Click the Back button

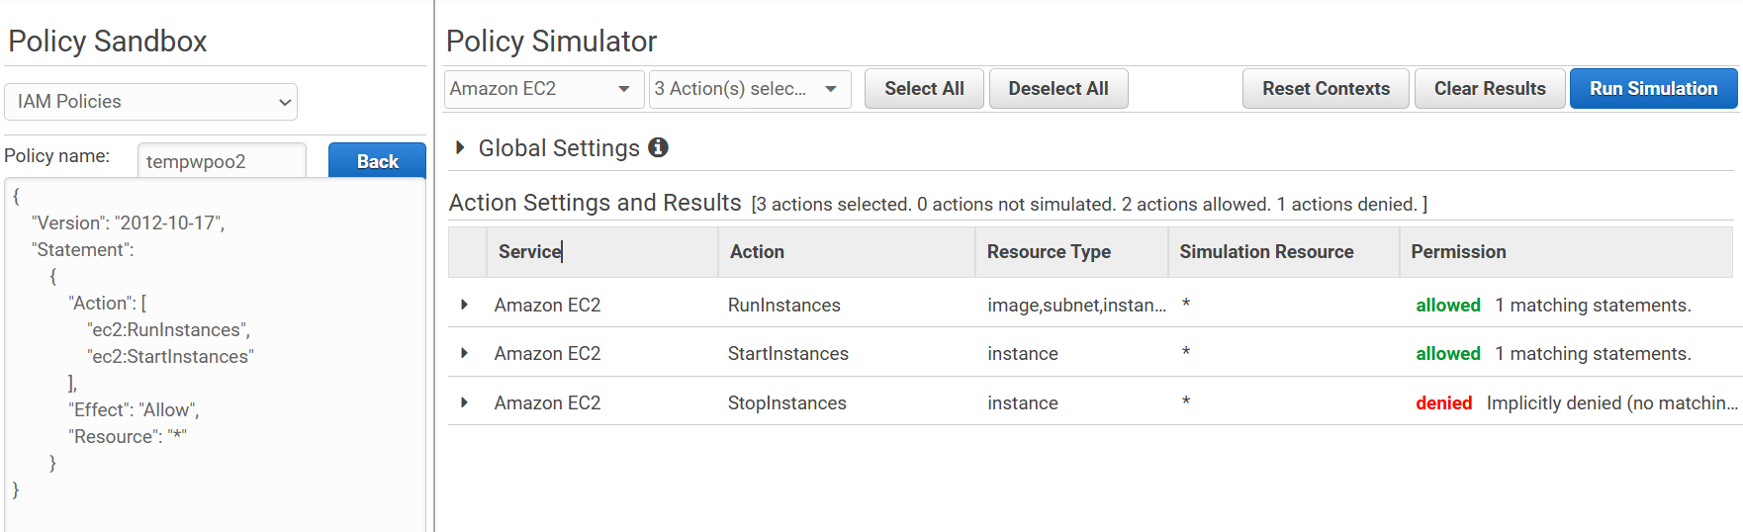pyautogui.click(x=377, y=161)
